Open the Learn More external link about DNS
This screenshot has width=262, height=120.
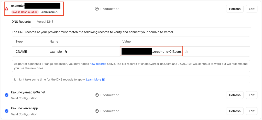click(95, 79)
